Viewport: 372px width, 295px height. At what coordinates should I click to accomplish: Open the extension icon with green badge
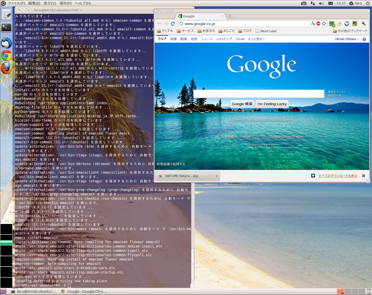click(332, 24)
